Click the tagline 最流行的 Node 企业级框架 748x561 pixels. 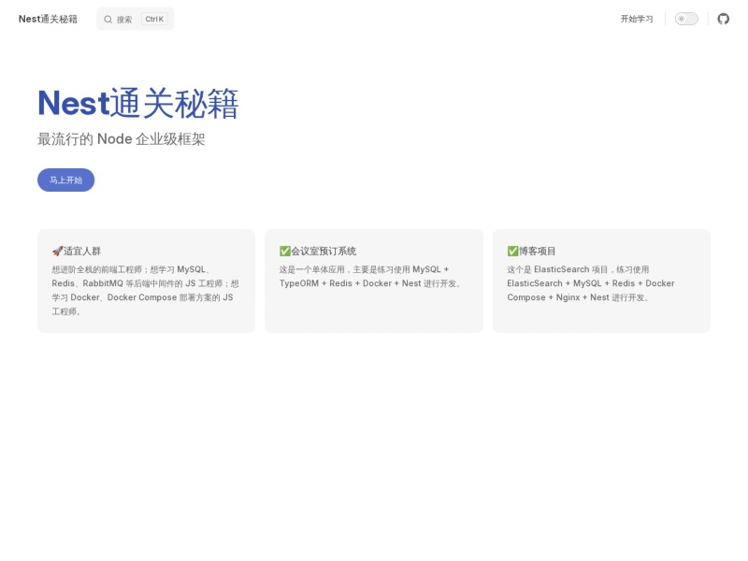122,139
